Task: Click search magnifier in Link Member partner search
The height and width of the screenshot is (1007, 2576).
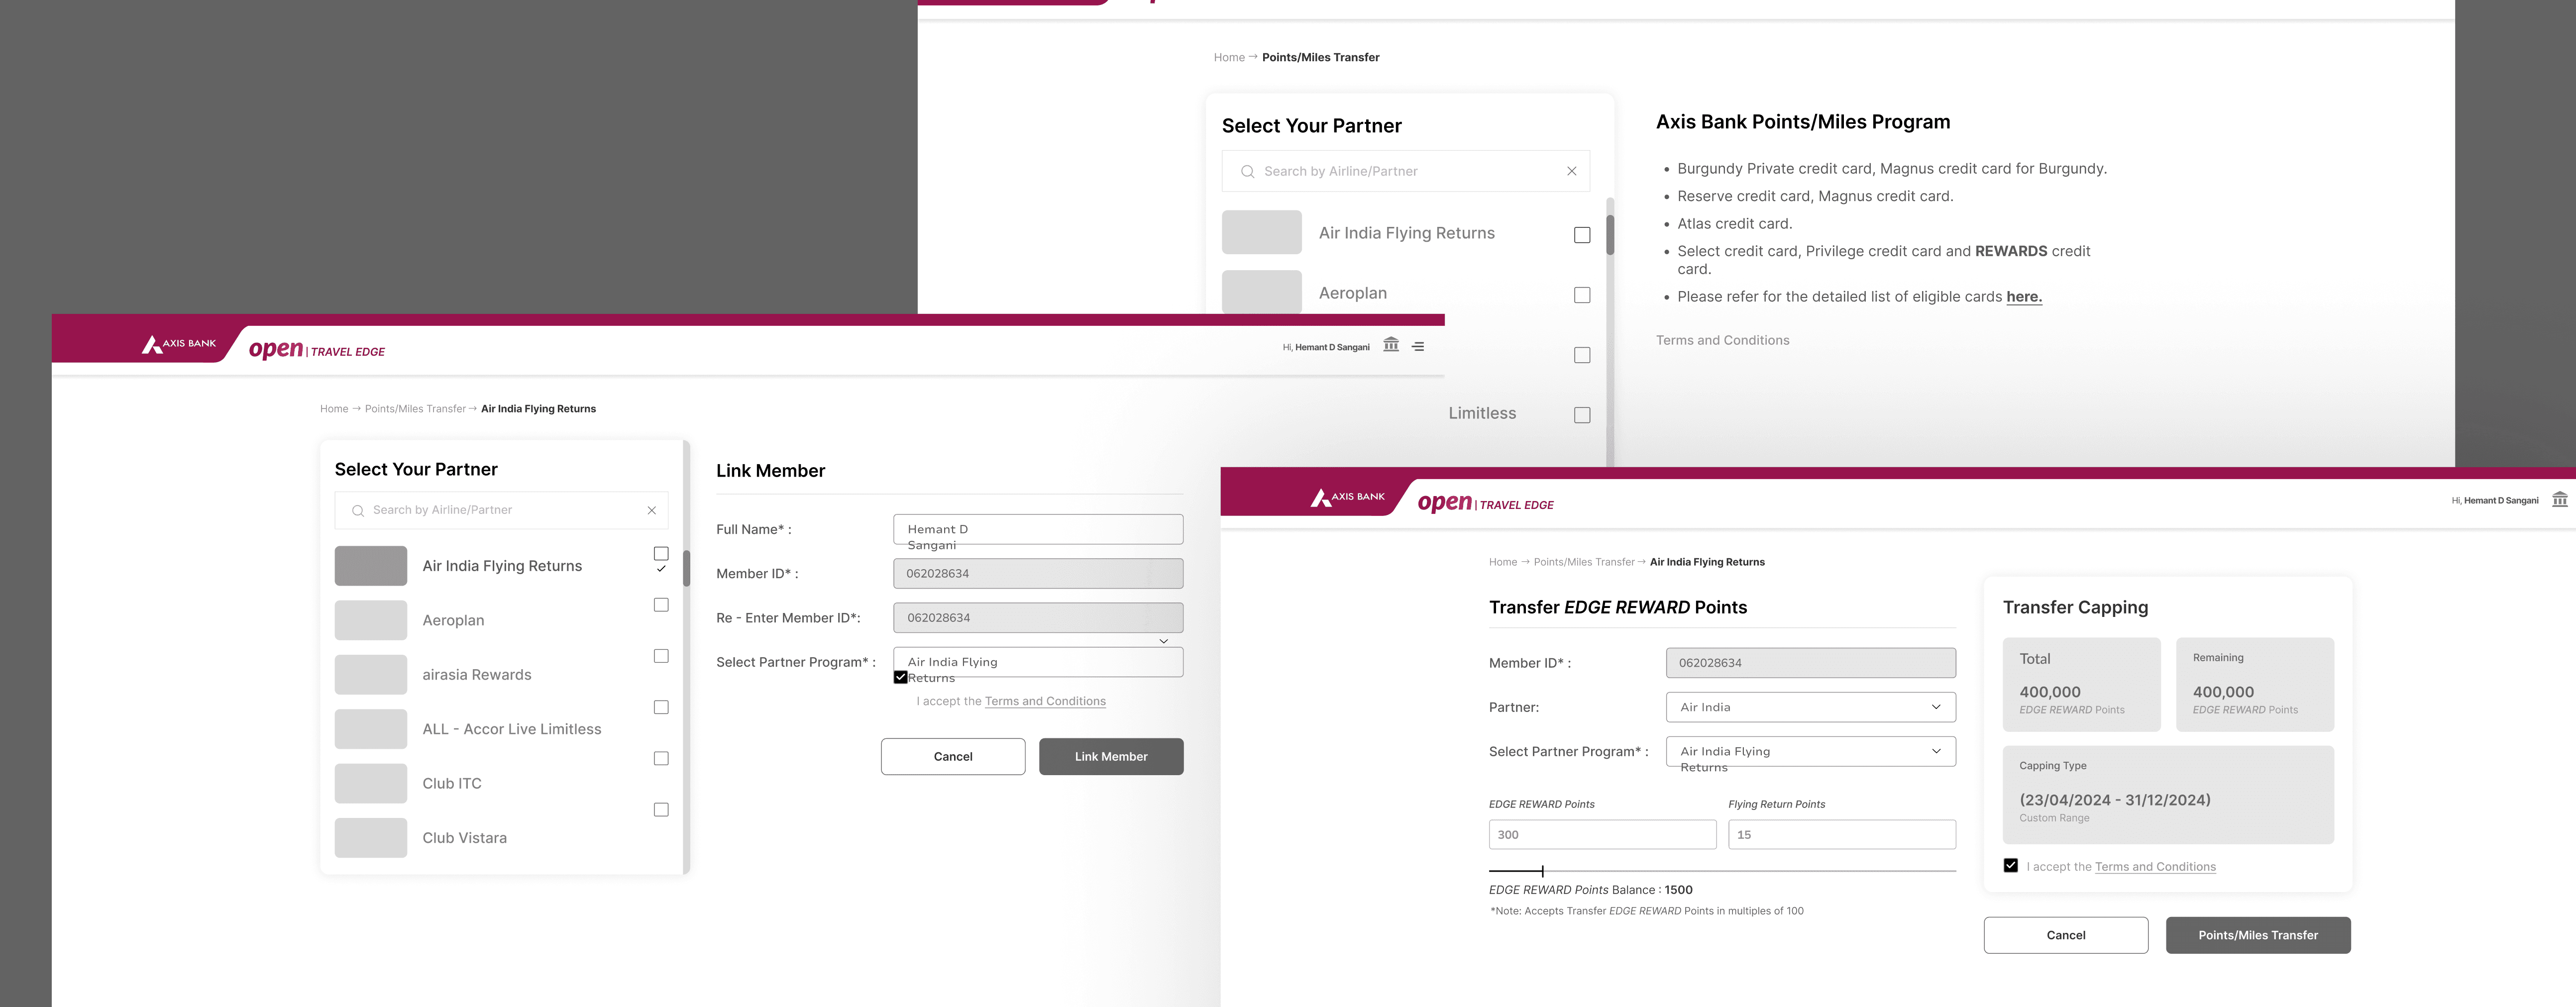Action: [x=357, y=511]
